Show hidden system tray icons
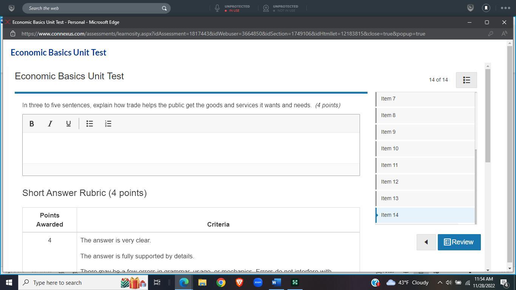 coord(440,282)
